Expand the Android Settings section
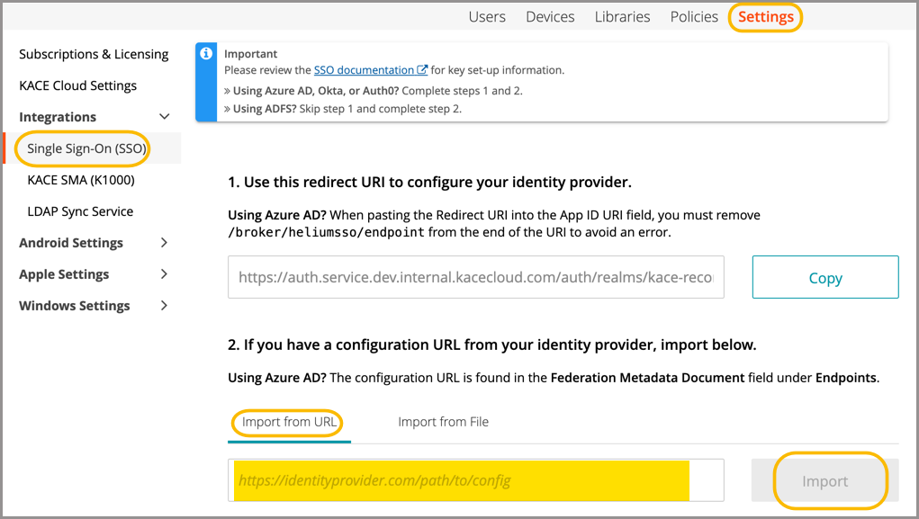This screenshot has height=519, width=919. (164, 243)
